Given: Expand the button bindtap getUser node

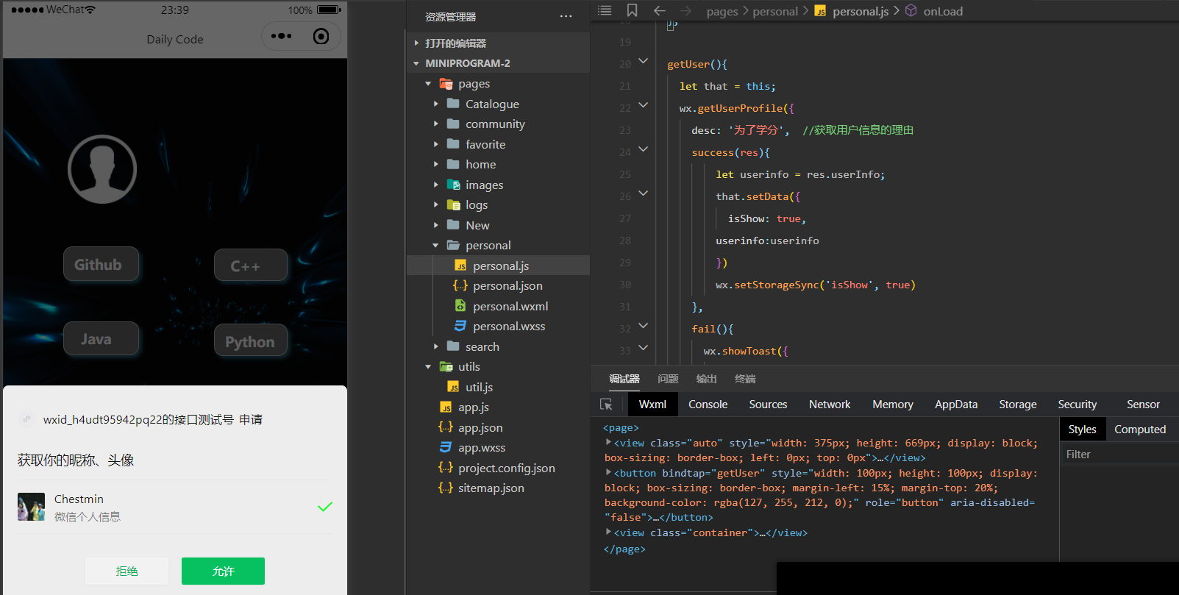Looking at the screenshot, I should pos(608,472).
